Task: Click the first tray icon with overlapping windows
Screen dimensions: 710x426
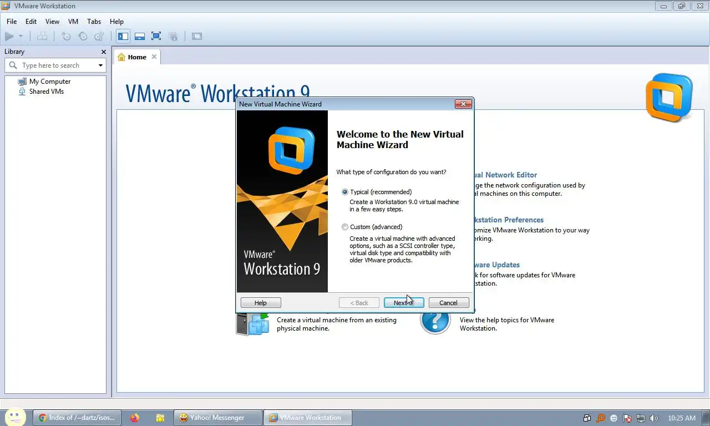Action: (x=587, y=418)
